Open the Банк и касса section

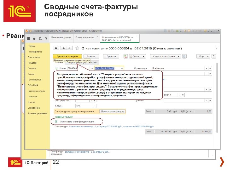point(34,57)
